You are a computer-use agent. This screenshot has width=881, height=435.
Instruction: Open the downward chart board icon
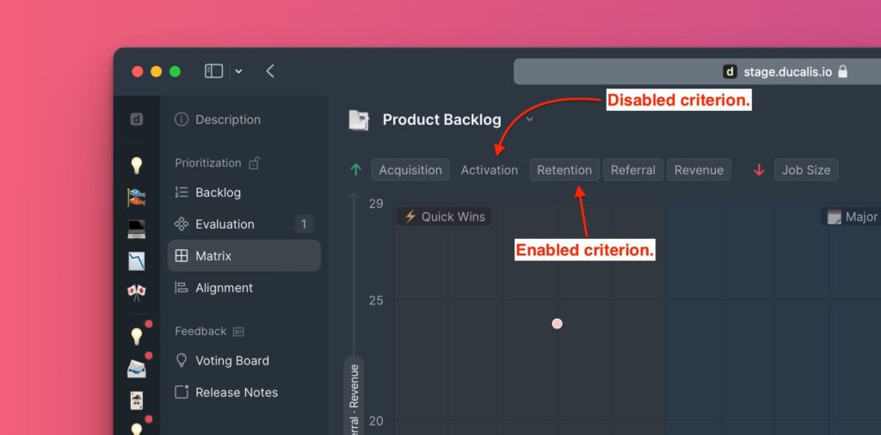click(x=136, y=260)
